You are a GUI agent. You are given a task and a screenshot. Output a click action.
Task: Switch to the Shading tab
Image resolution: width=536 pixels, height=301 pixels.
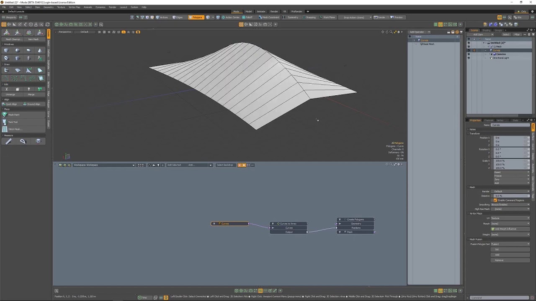tap(486, 30)
